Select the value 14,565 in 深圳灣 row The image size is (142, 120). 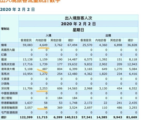point(73,89)
